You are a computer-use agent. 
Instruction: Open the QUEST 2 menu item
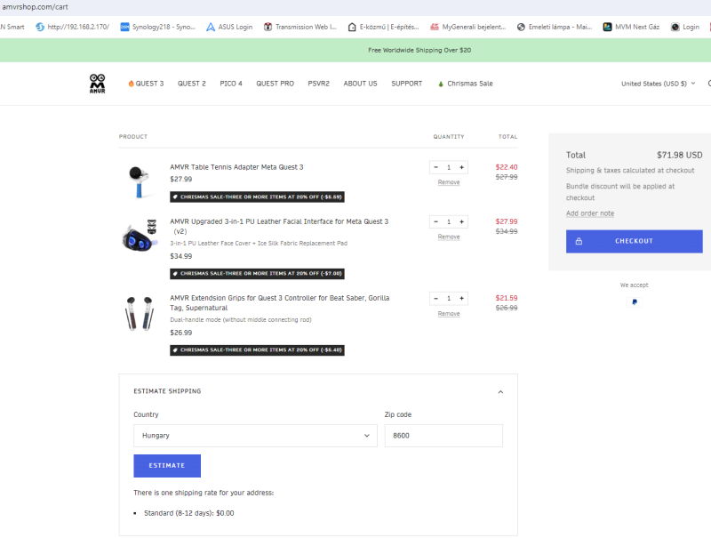pyautogui.click(x=191, y=84)
